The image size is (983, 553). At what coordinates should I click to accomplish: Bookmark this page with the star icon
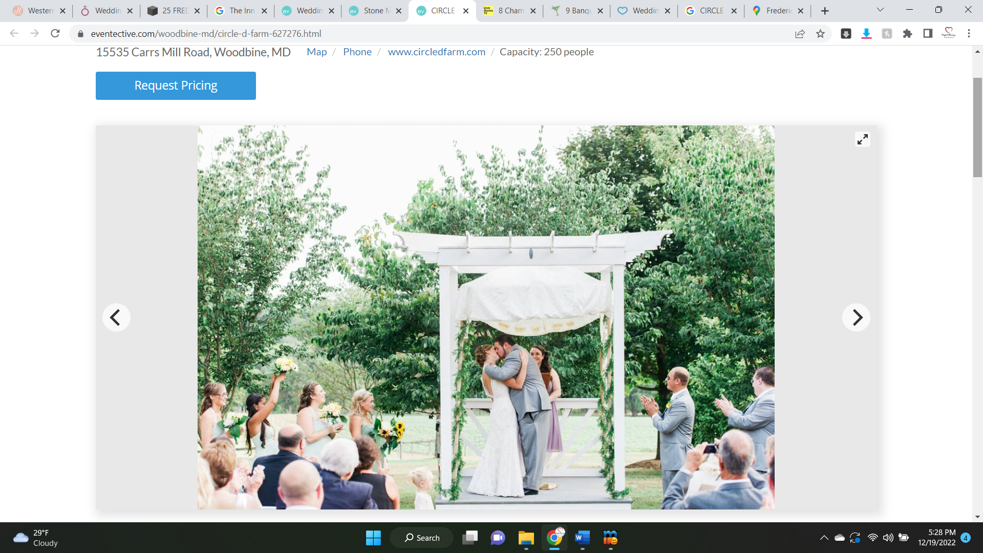pos(820,34)
